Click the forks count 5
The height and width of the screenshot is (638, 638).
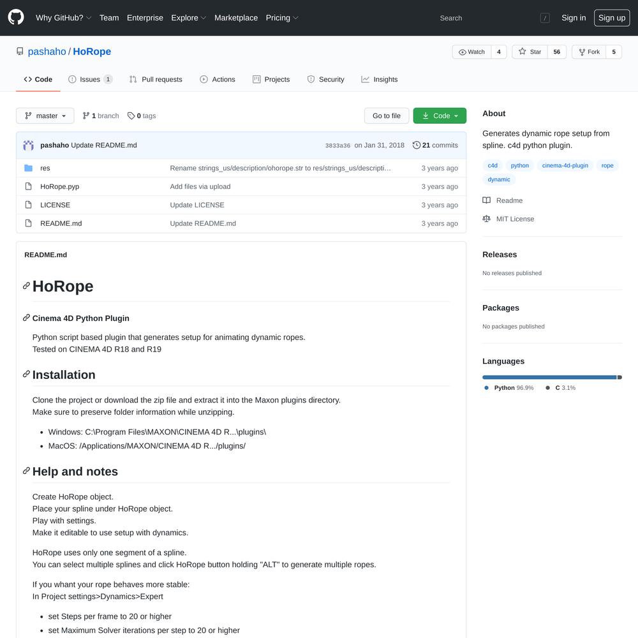[614, 52]
